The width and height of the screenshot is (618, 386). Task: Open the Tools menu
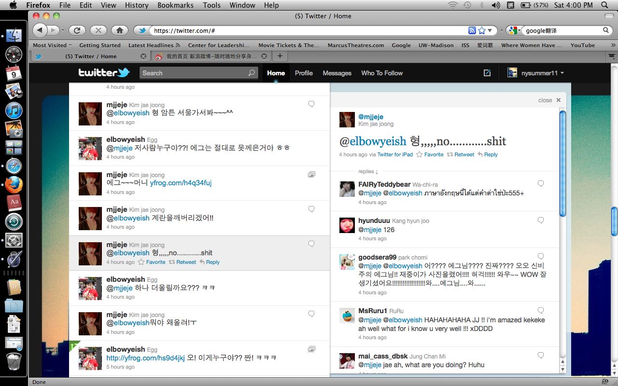(211, 5)
